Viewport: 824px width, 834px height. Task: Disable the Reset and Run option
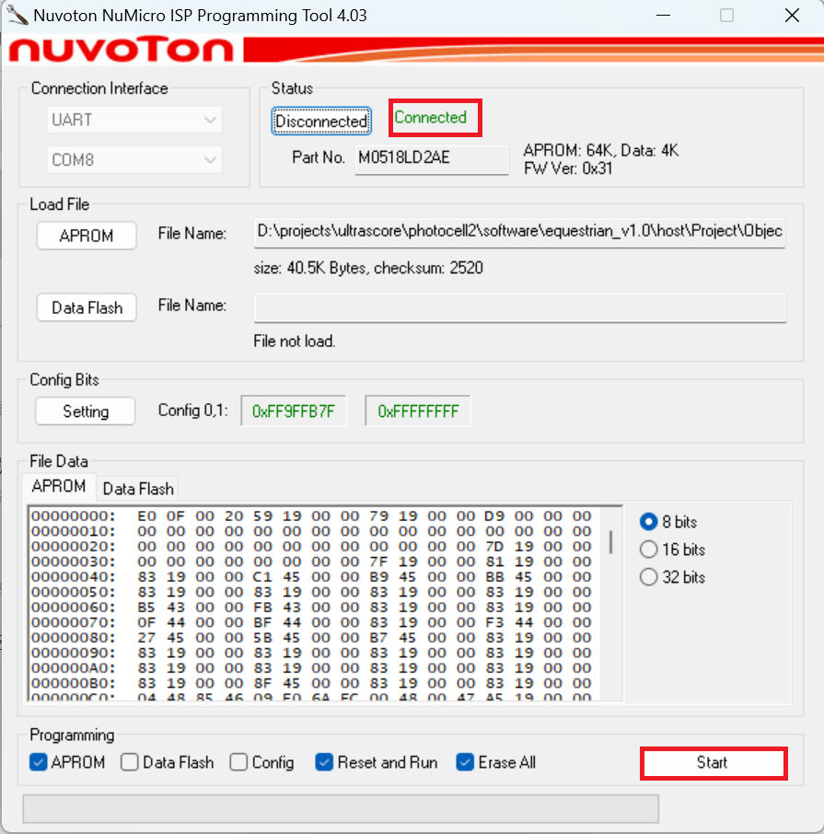point(324,762)
